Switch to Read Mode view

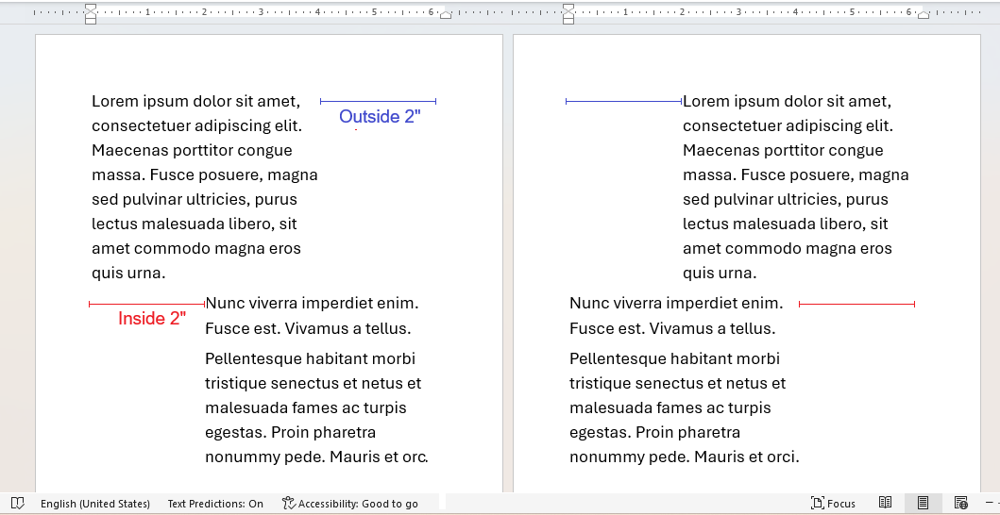pos(885,503)
